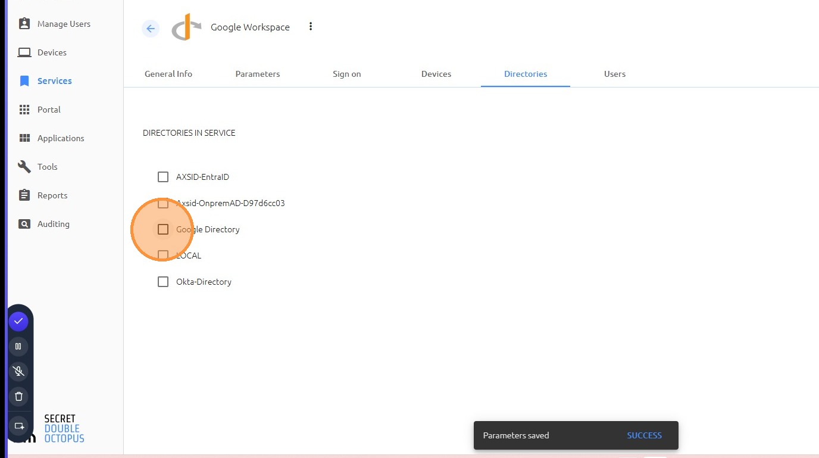Click the Google Workspace service logo
Viewport: 819px width, 458px height.
coord(186,27)
